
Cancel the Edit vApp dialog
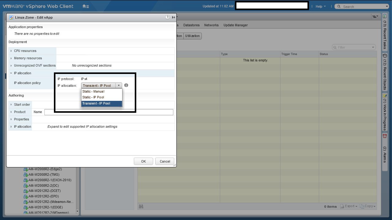click(x=165, y=161)
